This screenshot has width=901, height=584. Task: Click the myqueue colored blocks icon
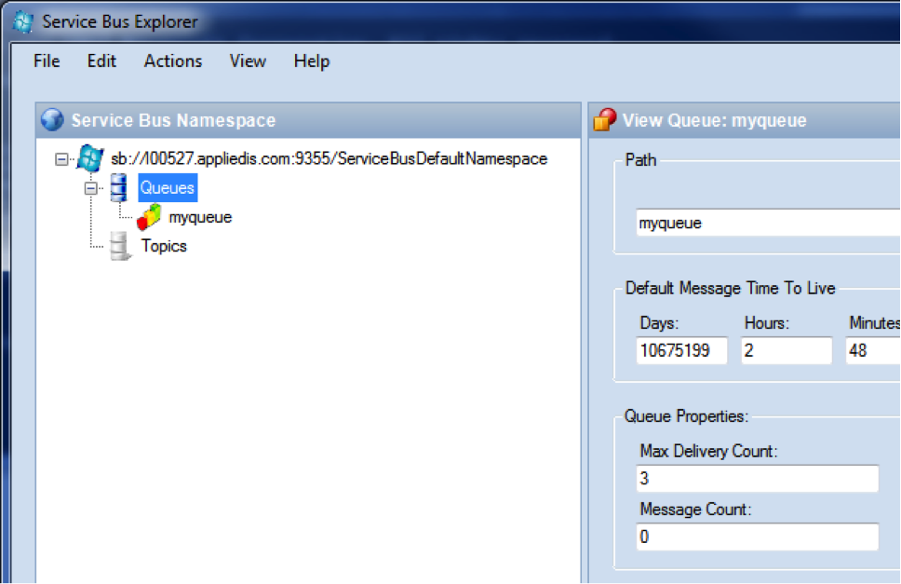click(x=149, y=218)
